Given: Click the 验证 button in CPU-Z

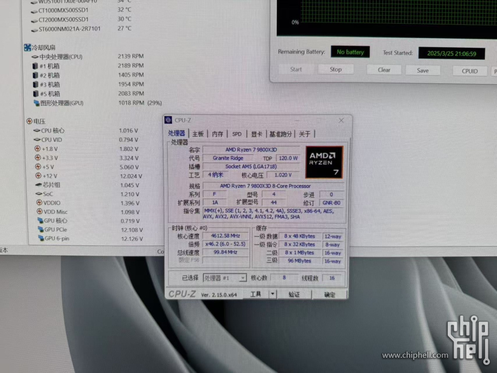Looking at the screenshot, I should (294, 294).
